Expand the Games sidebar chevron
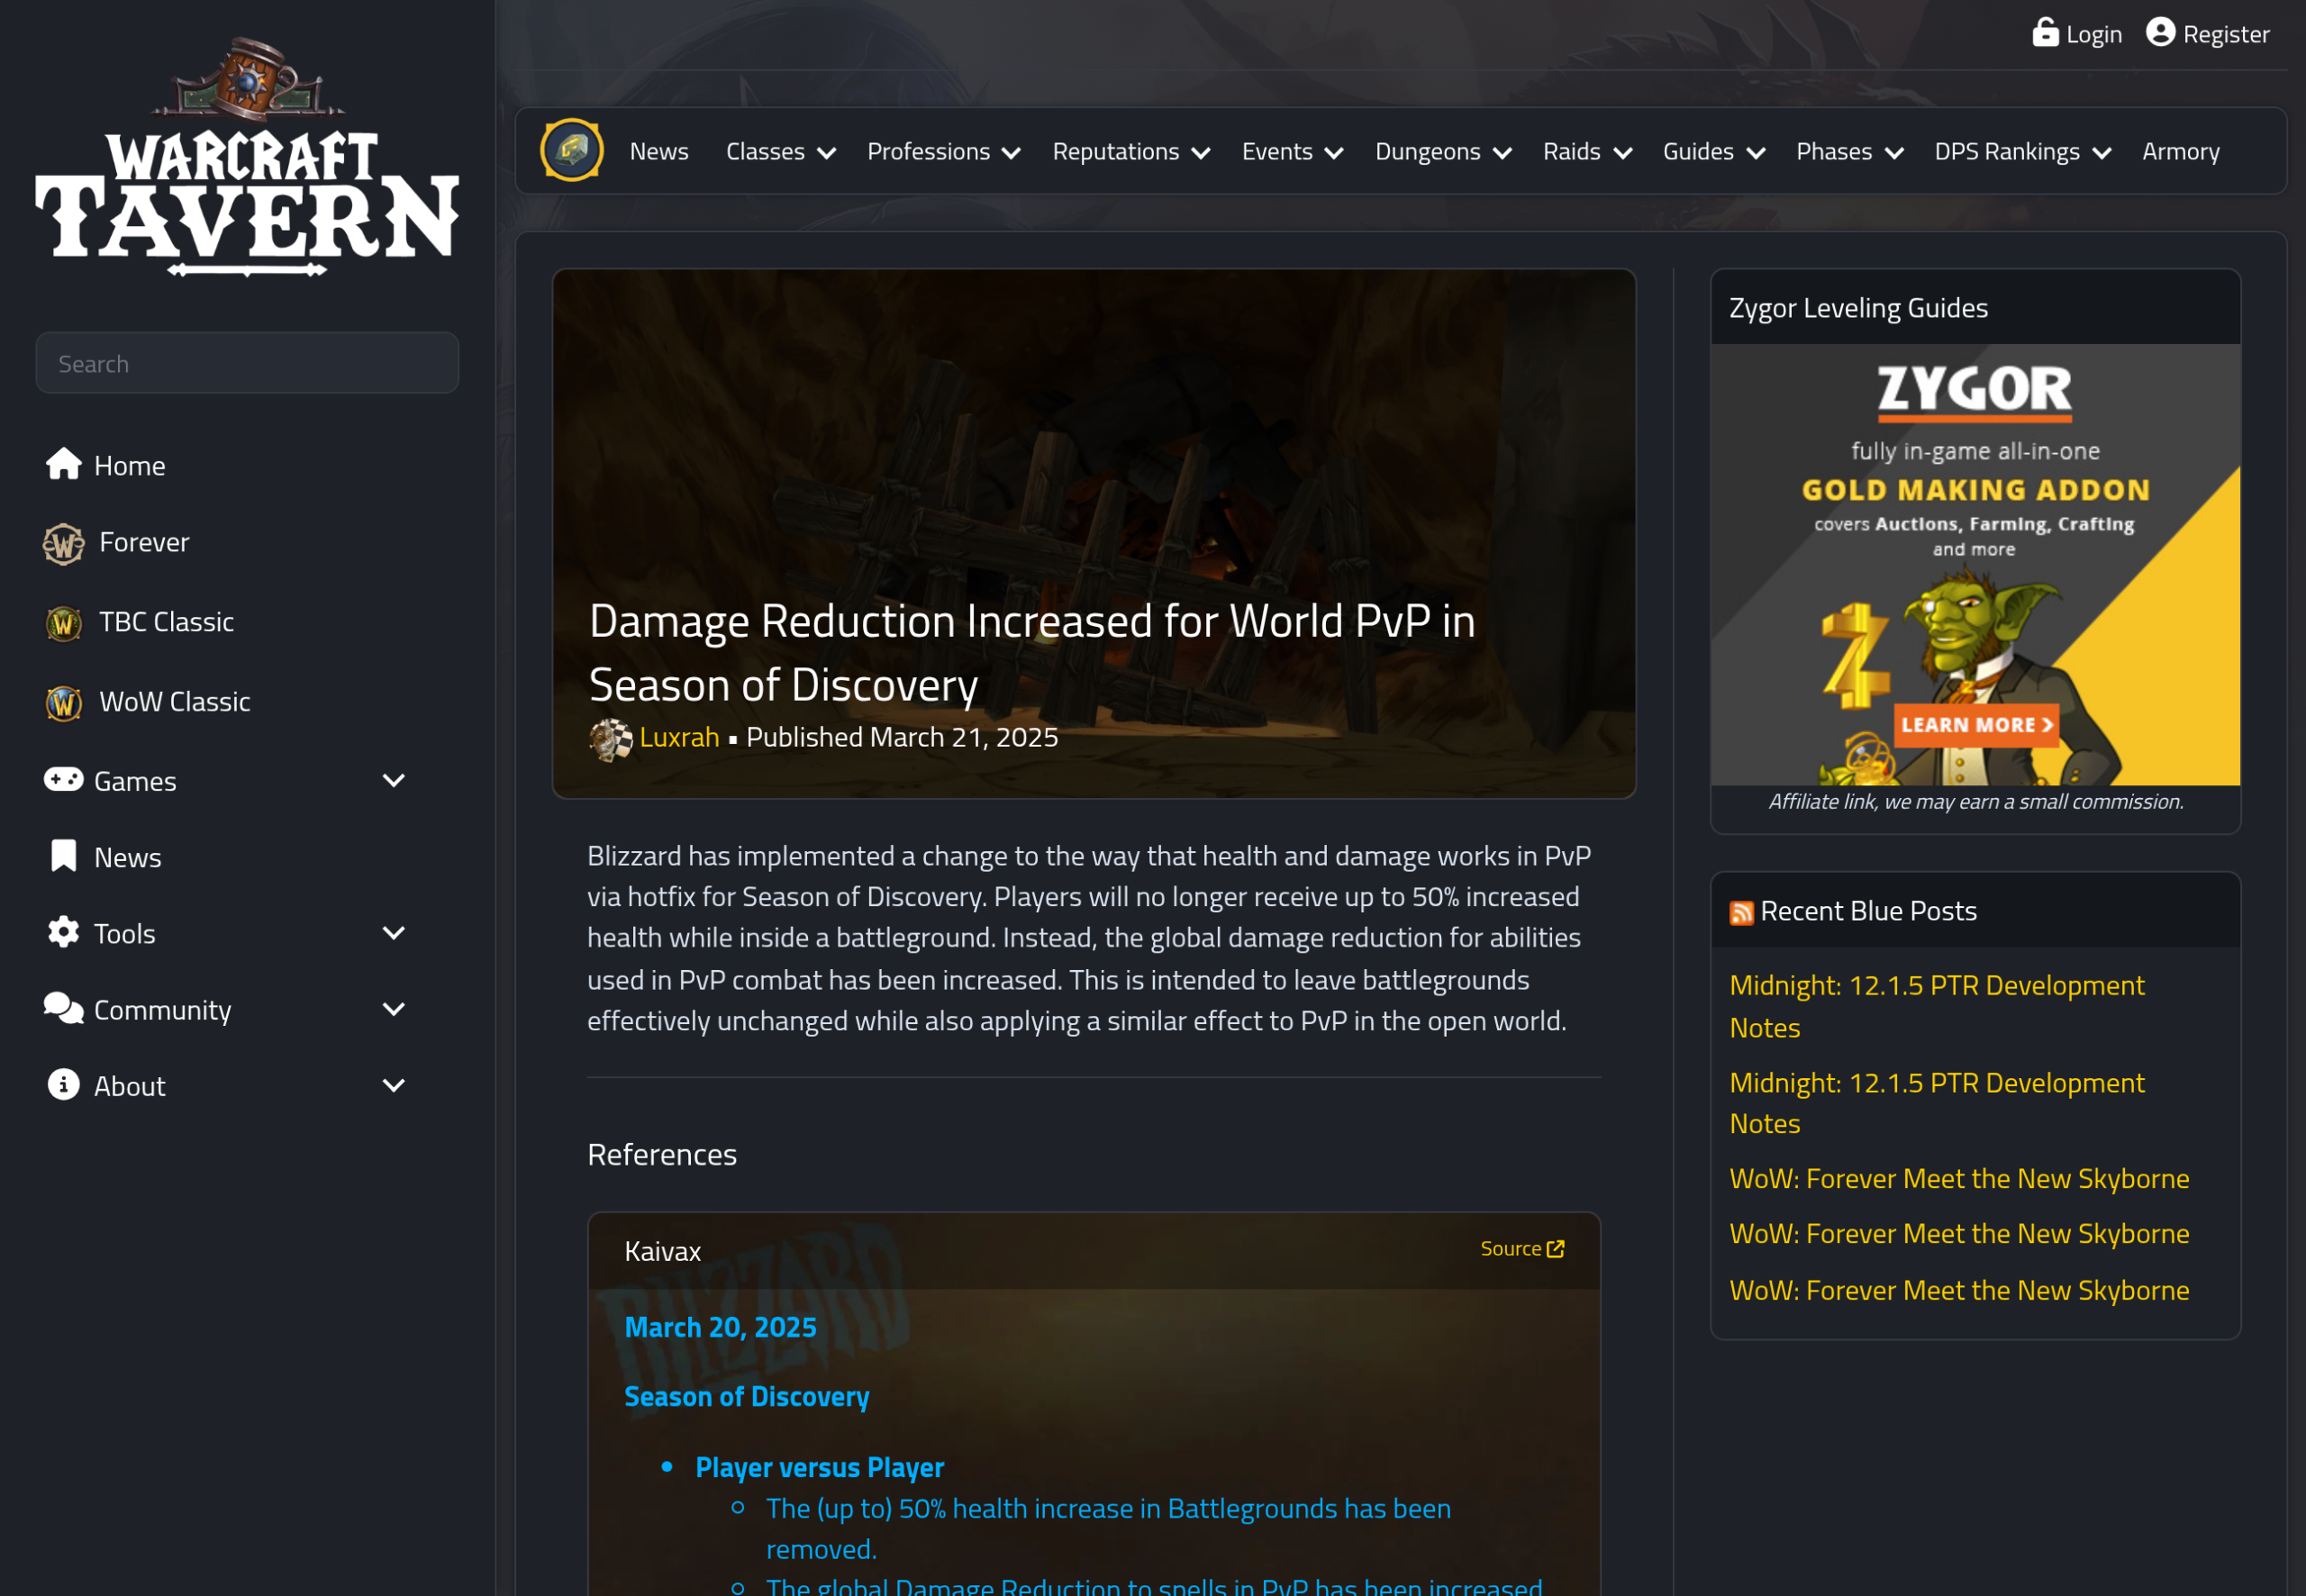Screen dimensions: 2306x1596 pos(394,780)
